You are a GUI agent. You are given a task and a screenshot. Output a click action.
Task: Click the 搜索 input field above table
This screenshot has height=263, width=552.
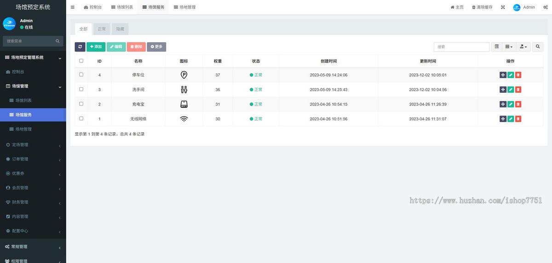point(461,47)
